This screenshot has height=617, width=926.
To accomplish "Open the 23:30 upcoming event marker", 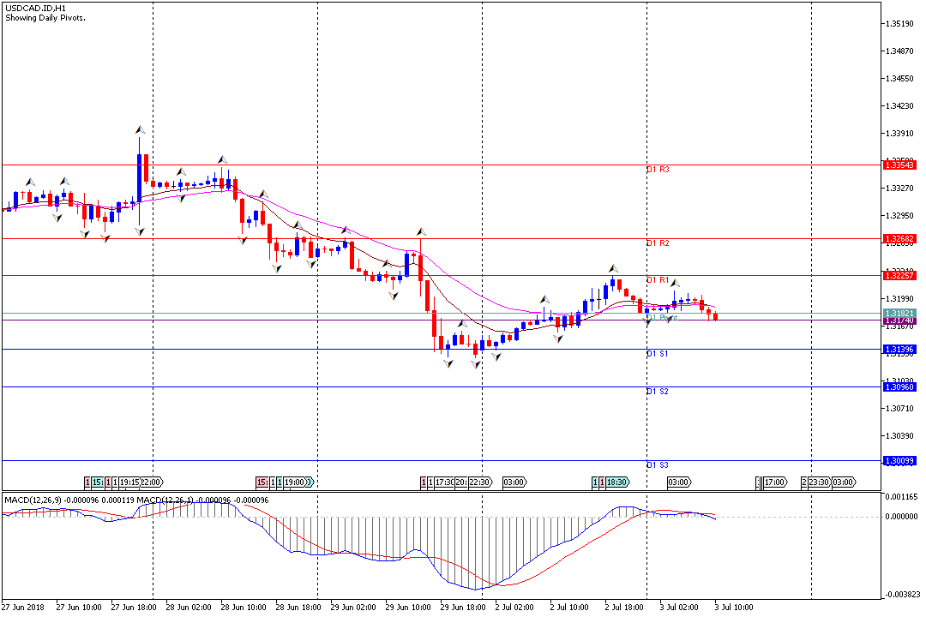I will pos(818,482).
